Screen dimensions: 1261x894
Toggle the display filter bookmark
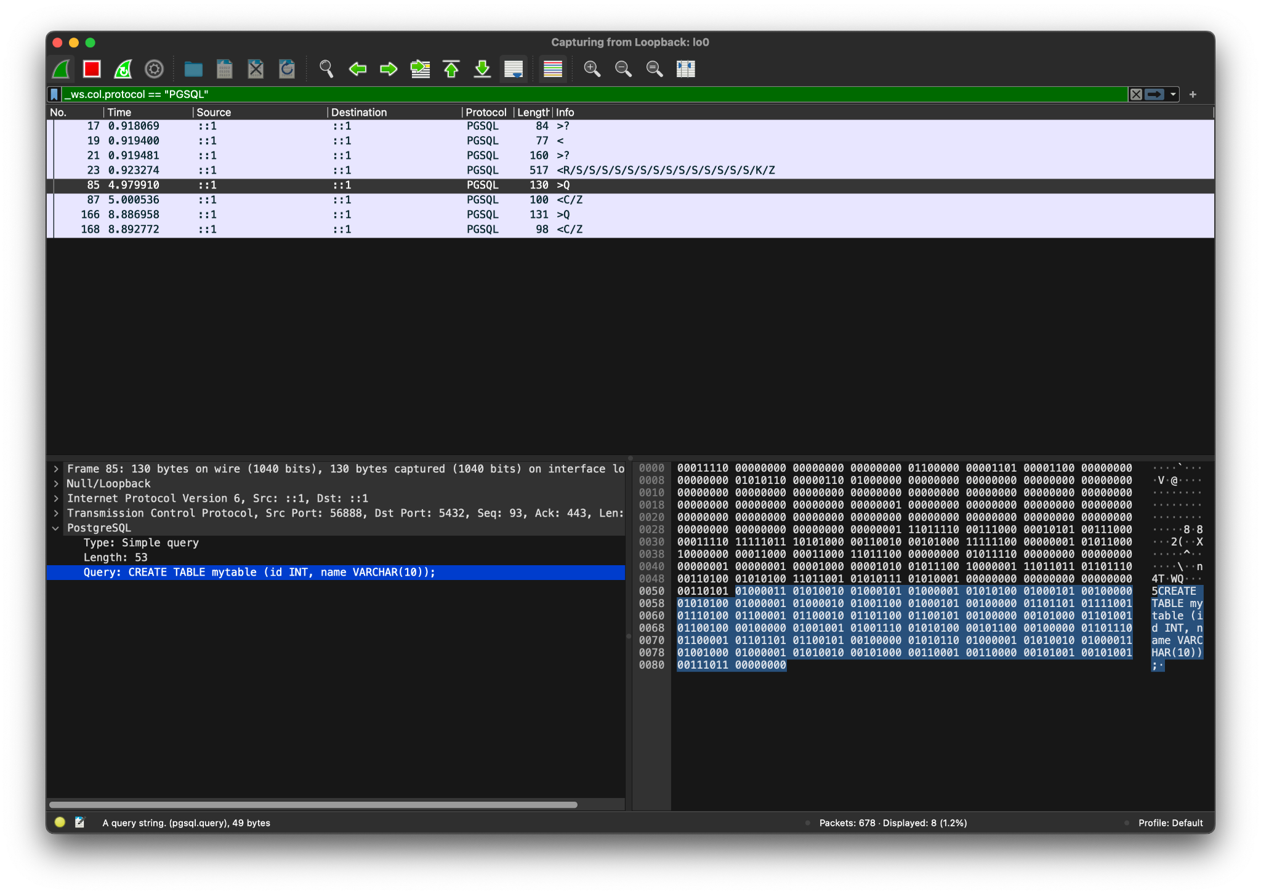pyautogui.click(x=55, y=94)
